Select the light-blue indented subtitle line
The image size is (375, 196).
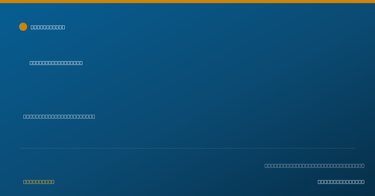(56, 63)
